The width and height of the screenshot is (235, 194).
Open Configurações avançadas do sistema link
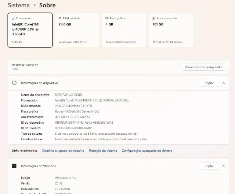[147, 151]
